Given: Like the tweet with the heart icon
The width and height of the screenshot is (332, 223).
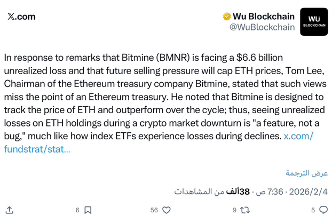Looking at the screenshot, I should pyautogui.click(x=167, y=210).
